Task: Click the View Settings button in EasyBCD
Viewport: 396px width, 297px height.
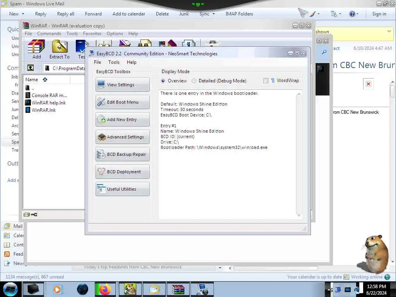Action: pos(123,85)
